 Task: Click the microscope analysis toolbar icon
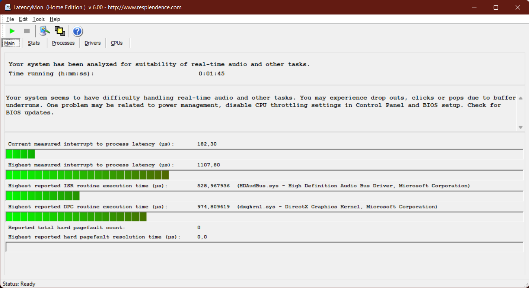click(45, 31)
